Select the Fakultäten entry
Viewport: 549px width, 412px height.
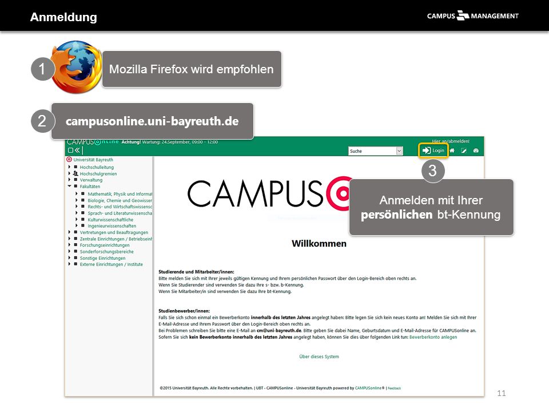[90, 187]
